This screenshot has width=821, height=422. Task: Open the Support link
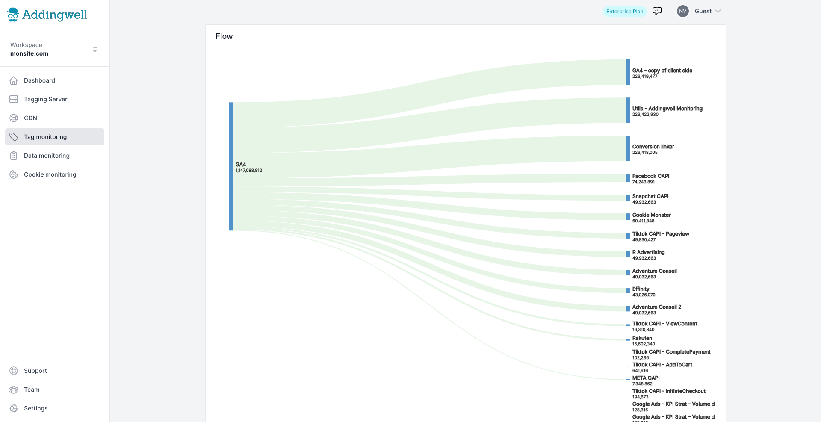pos(55,371)
